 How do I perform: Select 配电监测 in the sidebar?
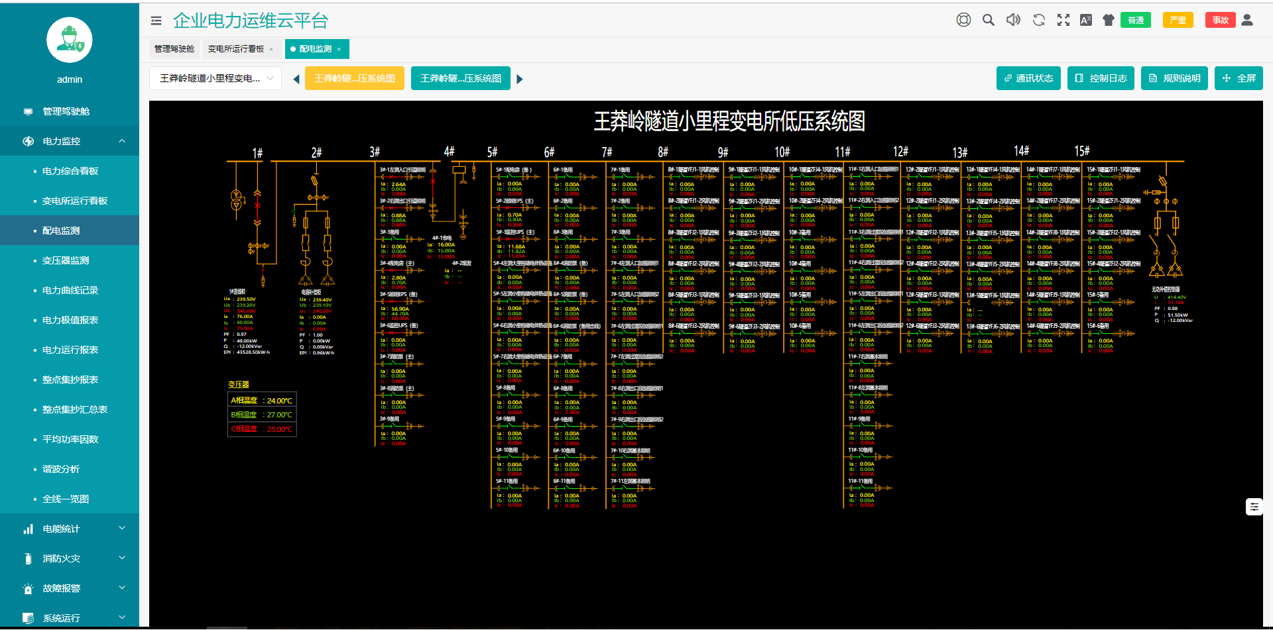point(70,231)
